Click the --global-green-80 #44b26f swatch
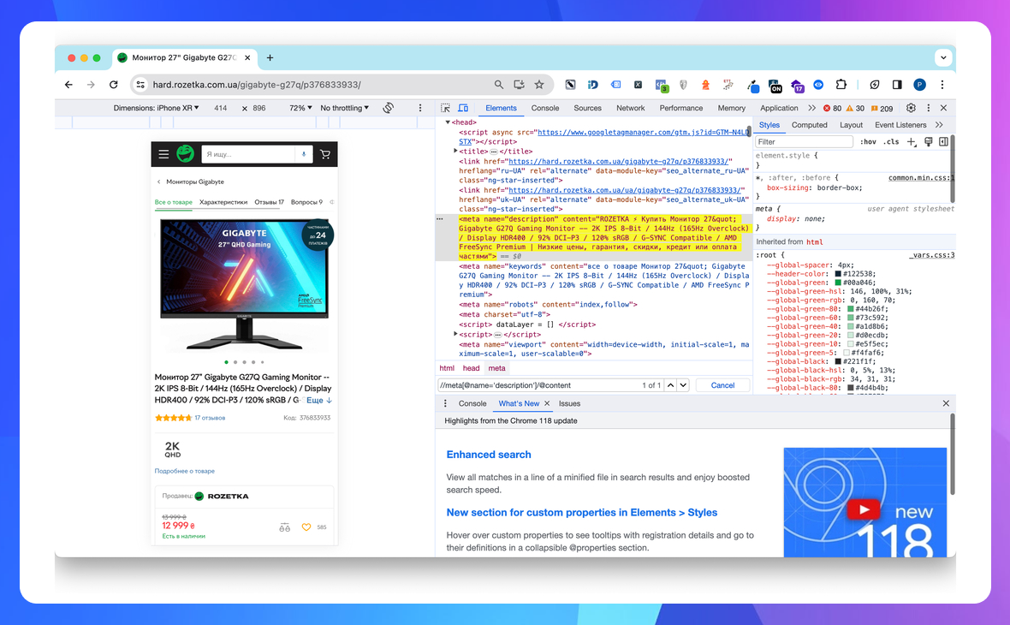This screenshot has height=625, width=1010. click(x=850, y=308)
